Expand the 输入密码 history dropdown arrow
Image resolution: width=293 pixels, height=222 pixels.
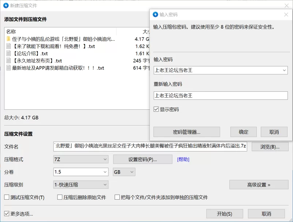[x=284, y=70]
